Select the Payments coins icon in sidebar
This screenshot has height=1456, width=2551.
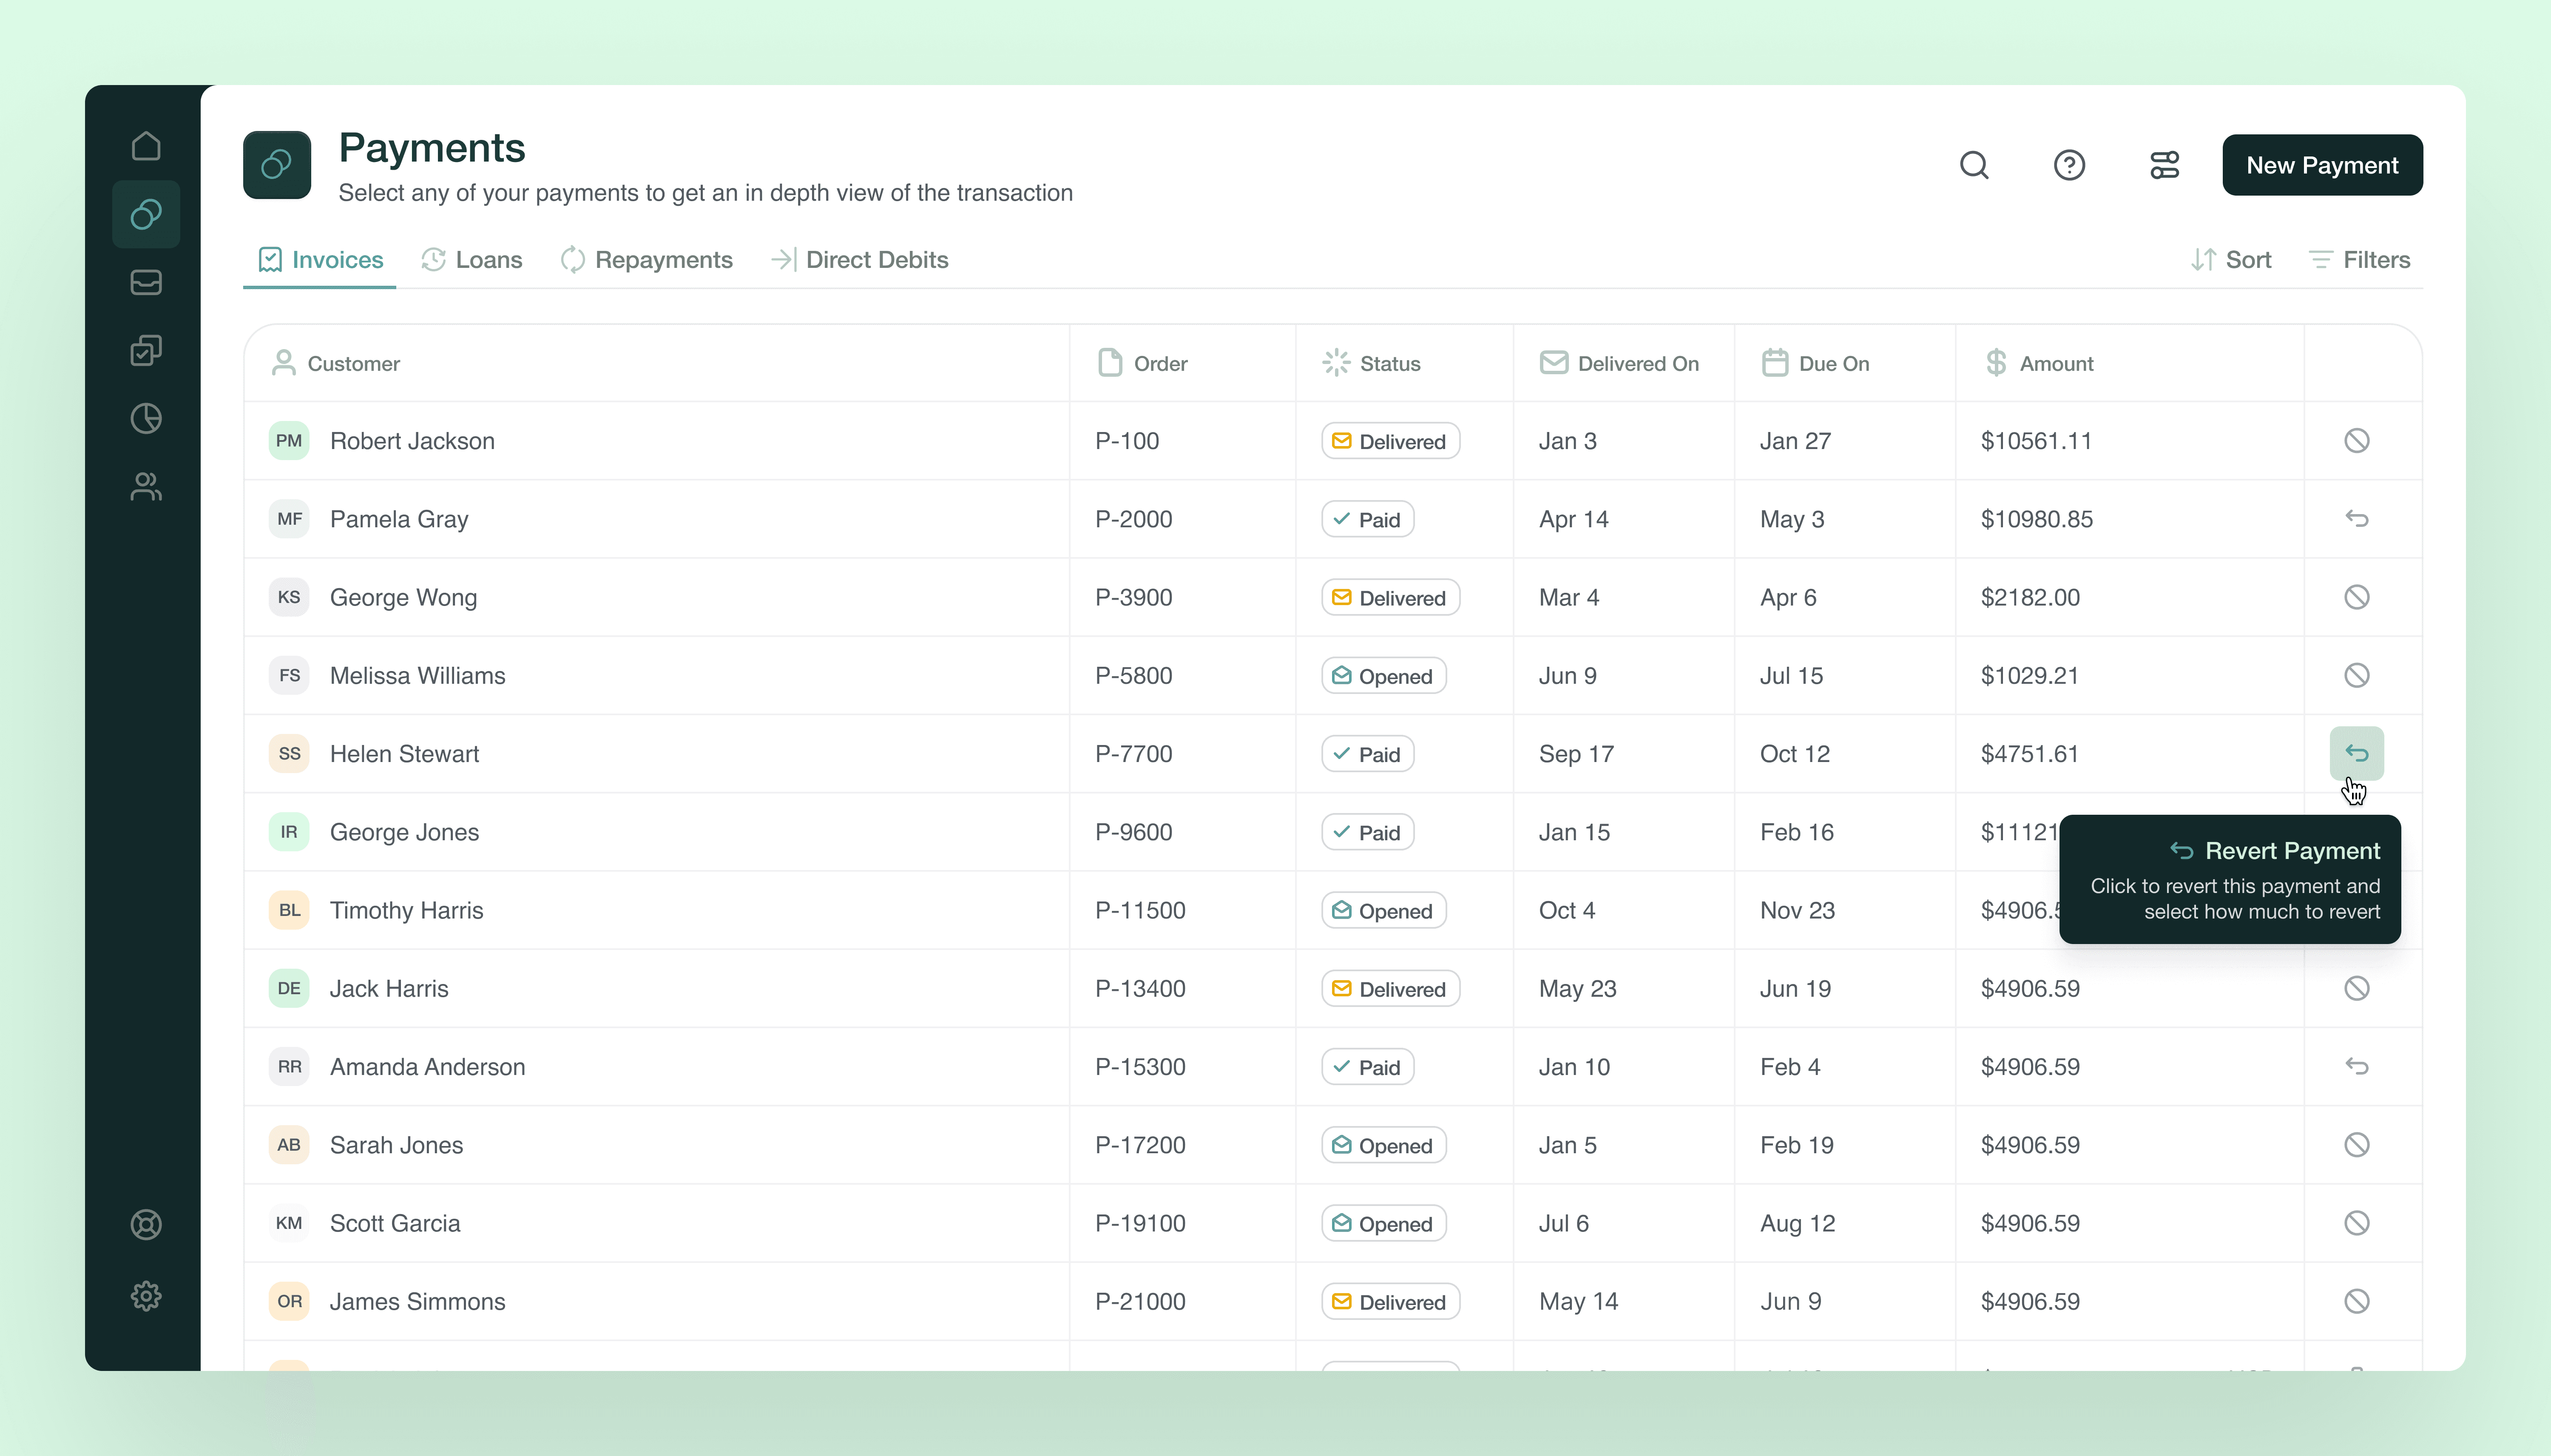point(146,214)
